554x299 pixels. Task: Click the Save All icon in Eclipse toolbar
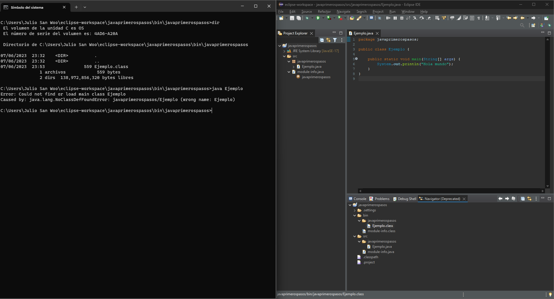(299, 18)
